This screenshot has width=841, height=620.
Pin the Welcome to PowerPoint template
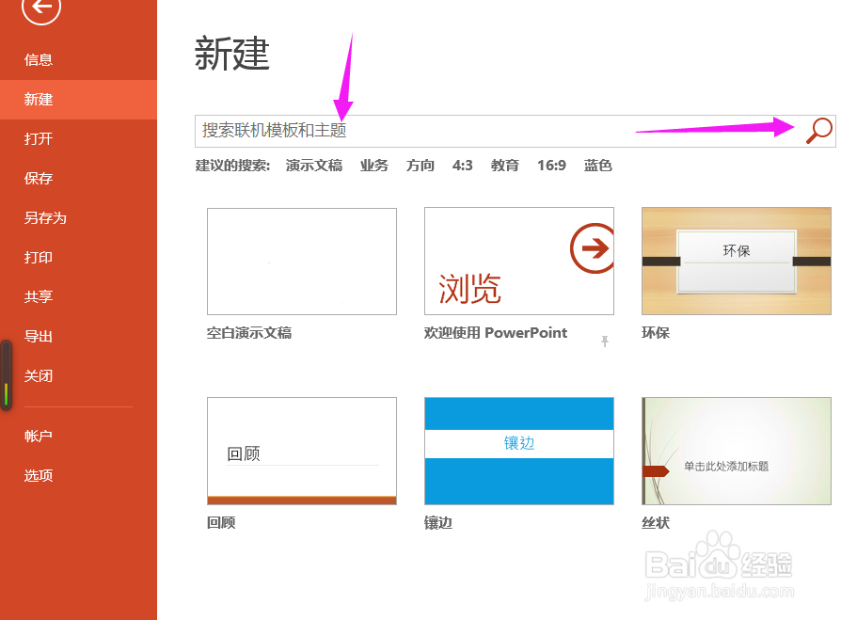[605, 342]
